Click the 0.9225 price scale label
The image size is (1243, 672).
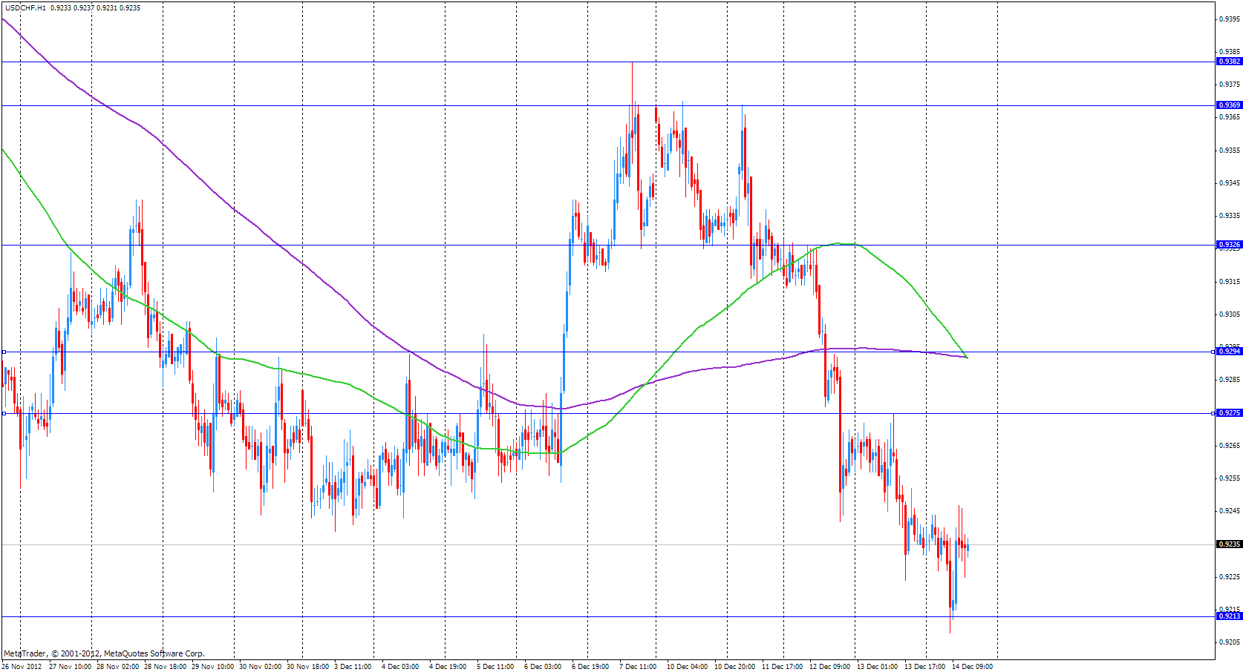pos(1230,577)
